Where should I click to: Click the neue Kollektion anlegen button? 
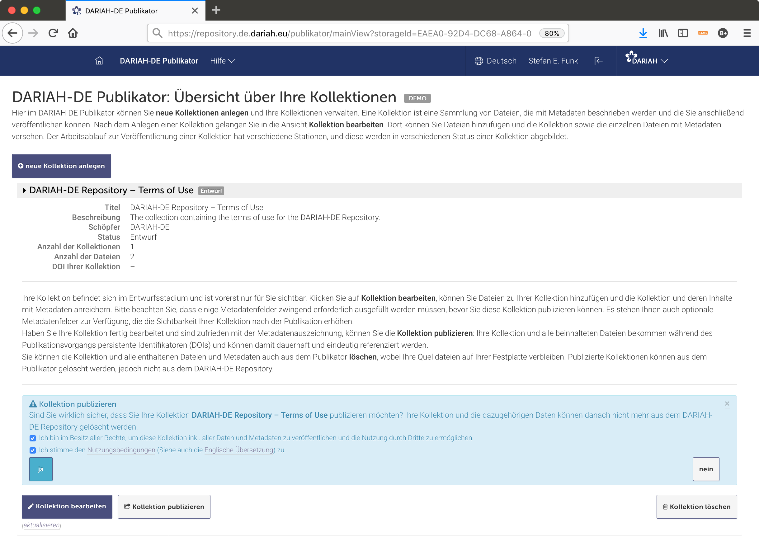point(61,166)
